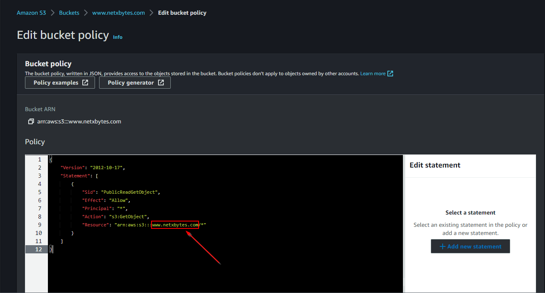Open the Policy generator
545x293 pixels.
click(135, 83)
